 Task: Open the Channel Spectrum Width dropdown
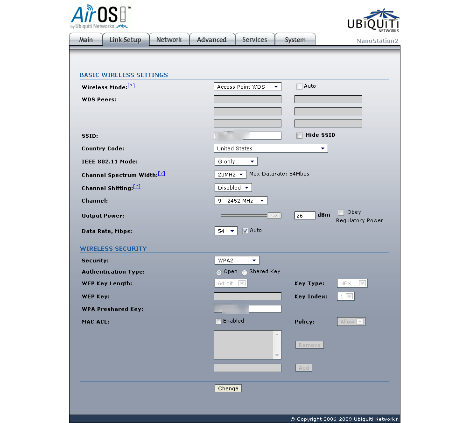tap(230, 175)
